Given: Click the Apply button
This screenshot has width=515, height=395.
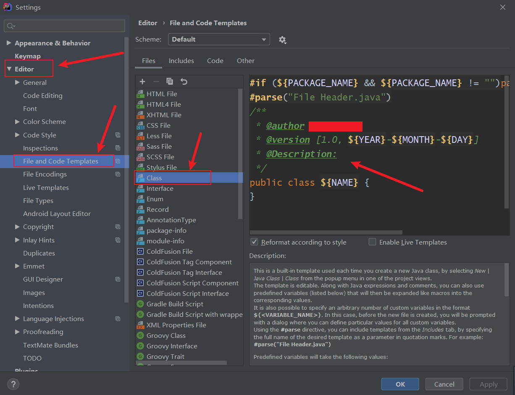Looking at the screenshot, I should (489, 384).
